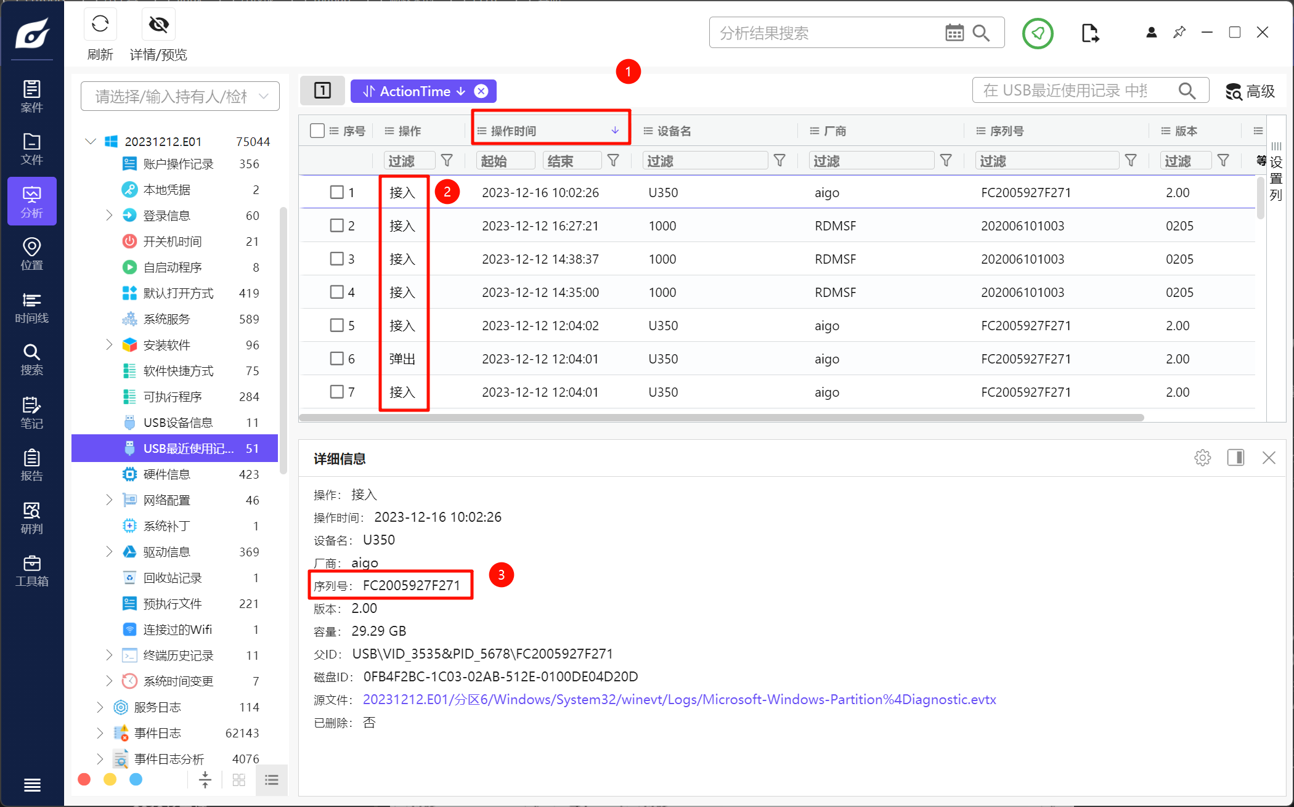Check the checkbox for row 1
Viewport: 1294px width, 807px height.
point(336,192)
